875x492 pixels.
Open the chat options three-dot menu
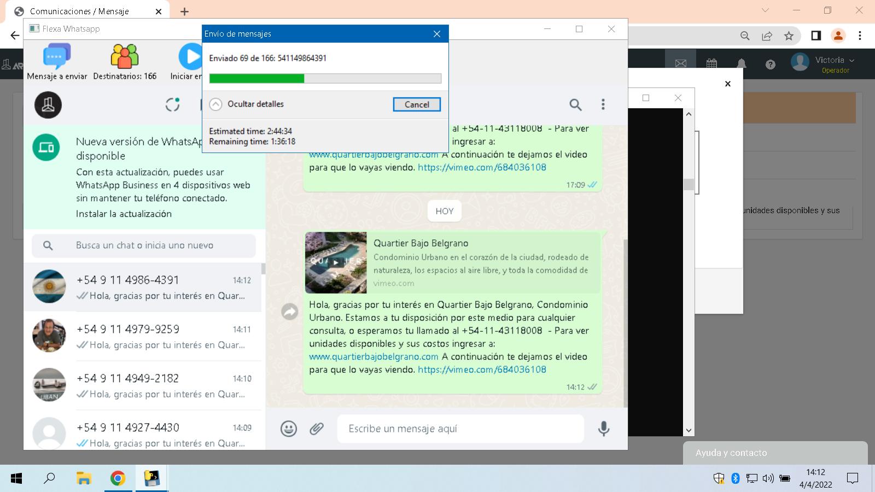coord(603,104)
